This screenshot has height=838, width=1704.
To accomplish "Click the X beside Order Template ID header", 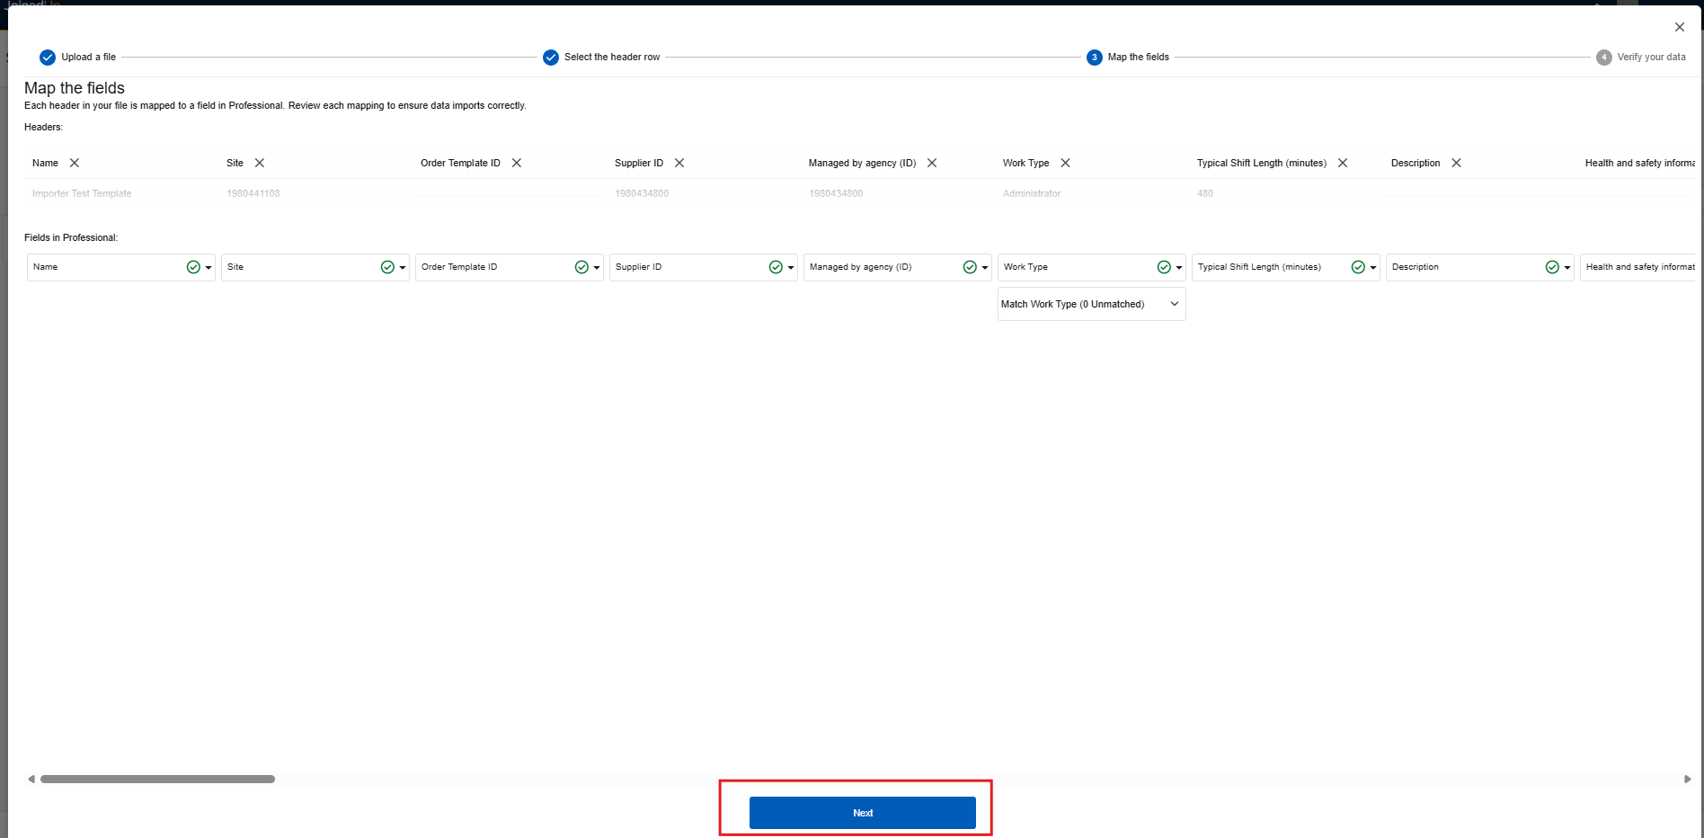I will click(517, 163).
